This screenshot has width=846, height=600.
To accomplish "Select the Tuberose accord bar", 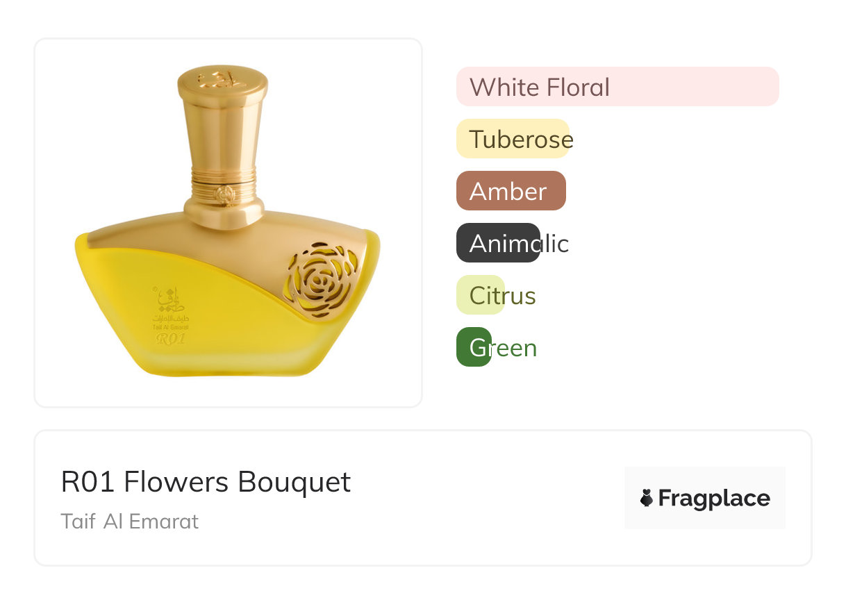I will (x=513, y=139).
